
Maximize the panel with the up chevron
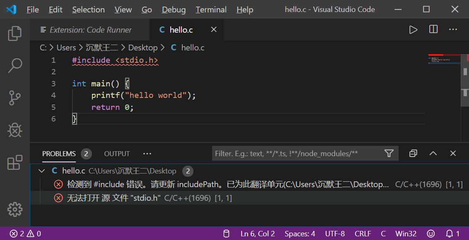coord(433,154)
